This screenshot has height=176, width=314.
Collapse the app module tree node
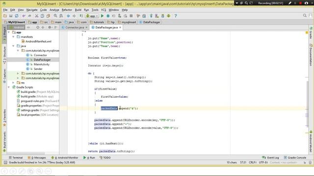pyautogui.click(x=9, y=32)
